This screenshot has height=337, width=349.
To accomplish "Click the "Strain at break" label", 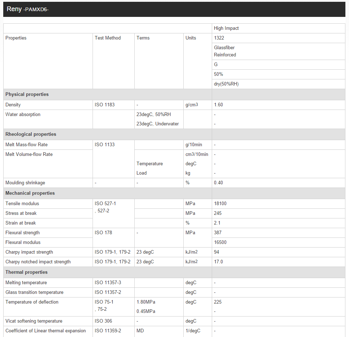I will [21, 223].
